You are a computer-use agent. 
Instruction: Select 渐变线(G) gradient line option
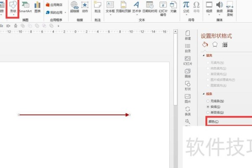tap(215, 113)
